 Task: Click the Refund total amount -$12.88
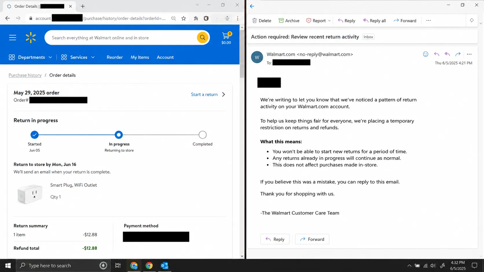click(90, 248)
